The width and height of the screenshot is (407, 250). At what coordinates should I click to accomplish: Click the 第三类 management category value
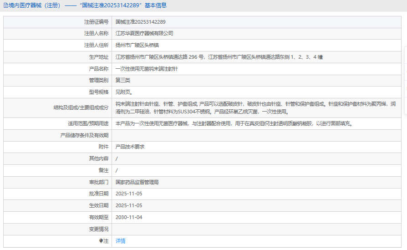[x=122, y=81]
